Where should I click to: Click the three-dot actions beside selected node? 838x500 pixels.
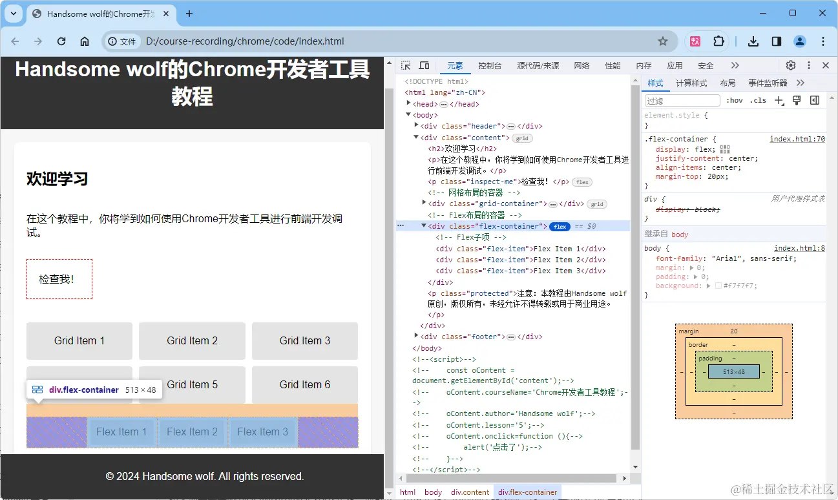pos(401,225)
